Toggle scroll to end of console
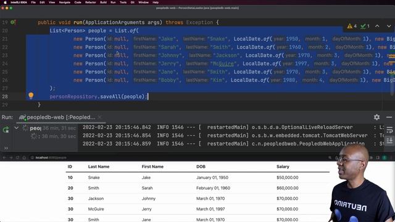This screenshot has width=395, height=222. tap(389, 140)
